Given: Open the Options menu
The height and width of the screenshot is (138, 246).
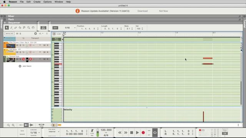Looking at the screenshot, I should (x=47, y=2).
